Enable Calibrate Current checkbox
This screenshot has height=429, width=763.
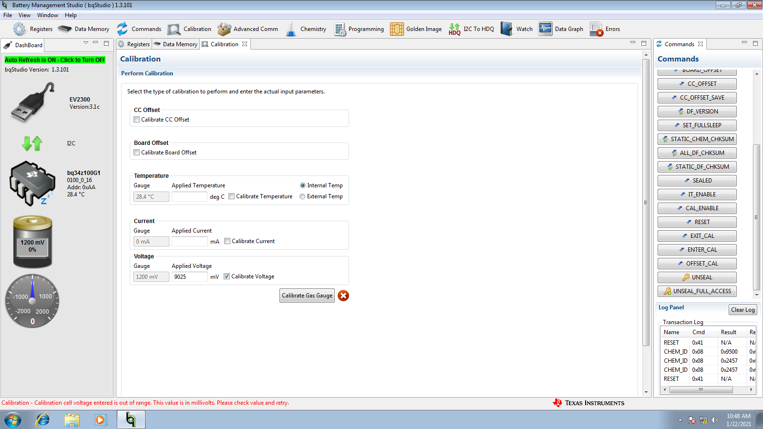(x=227, y=241)
